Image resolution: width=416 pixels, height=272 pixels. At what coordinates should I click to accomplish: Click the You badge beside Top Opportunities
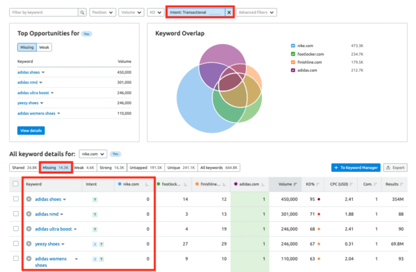click(x=87, y=34)
